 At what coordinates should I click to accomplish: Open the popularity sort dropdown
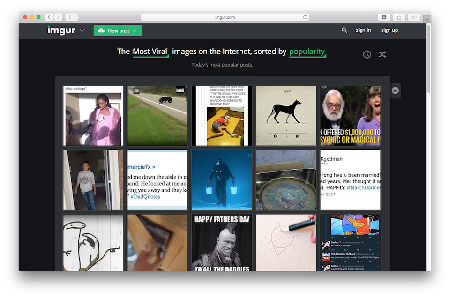(307, 52)
